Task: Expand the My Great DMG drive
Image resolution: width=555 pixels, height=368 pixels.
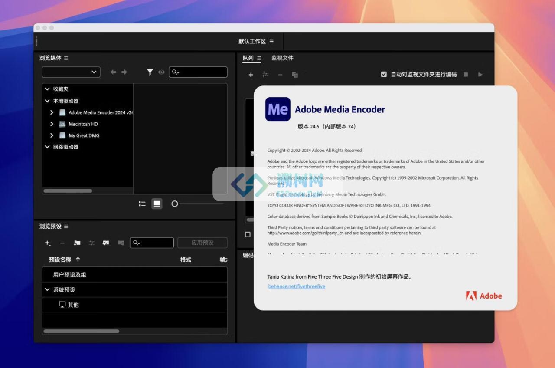Action: [x=52, y=135]
